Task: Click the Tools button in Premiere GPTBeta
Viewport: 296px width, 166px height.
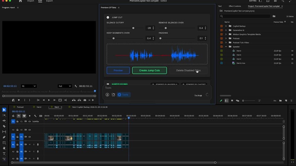Action: [x=123, y=95]
